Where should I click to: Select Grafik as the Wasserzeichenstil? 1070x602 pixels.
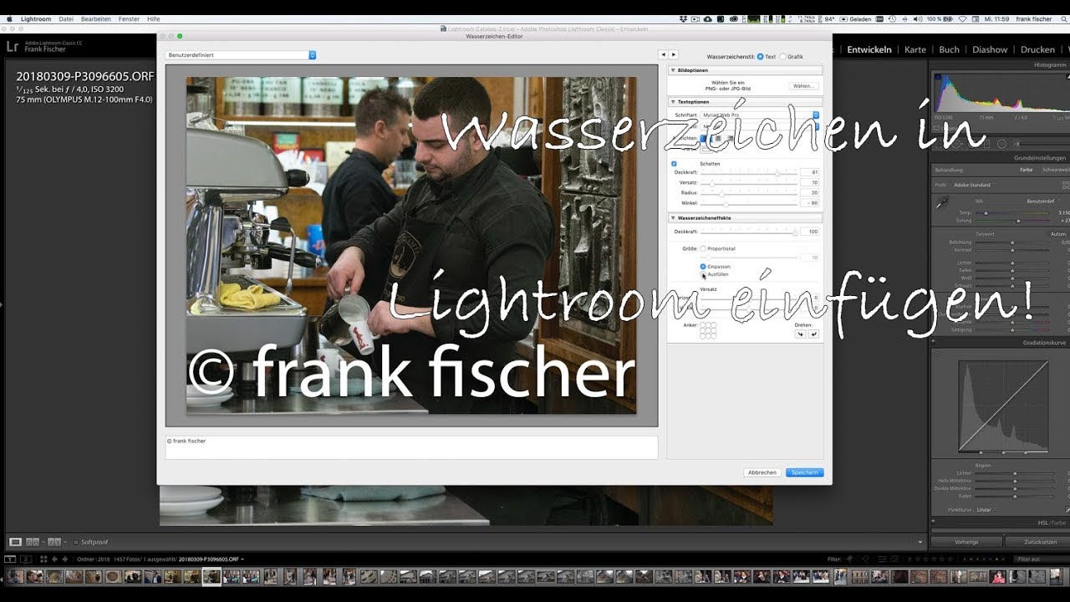point(782,56)
